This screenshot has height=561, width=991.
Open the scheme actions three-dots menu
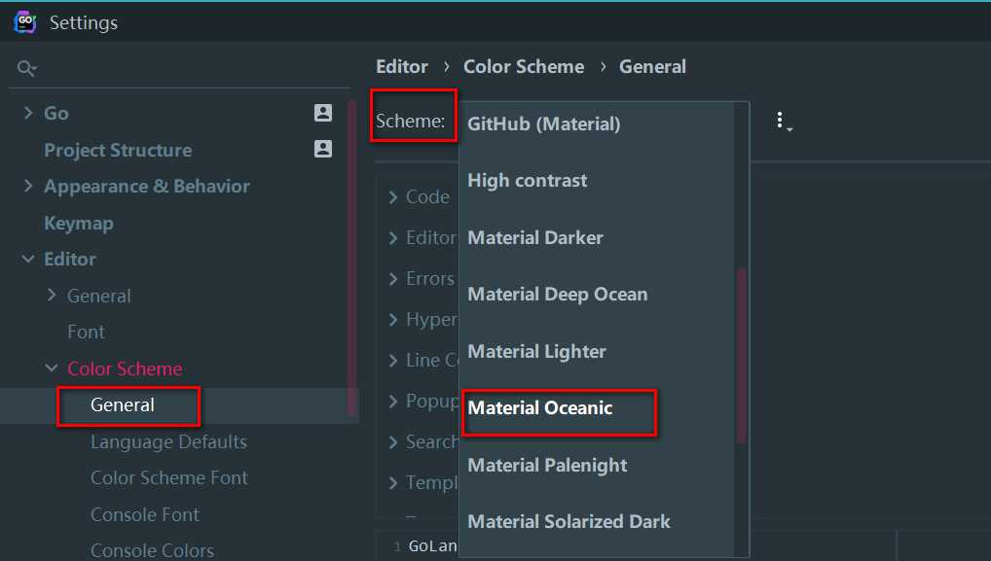click(x=784, y=122)
